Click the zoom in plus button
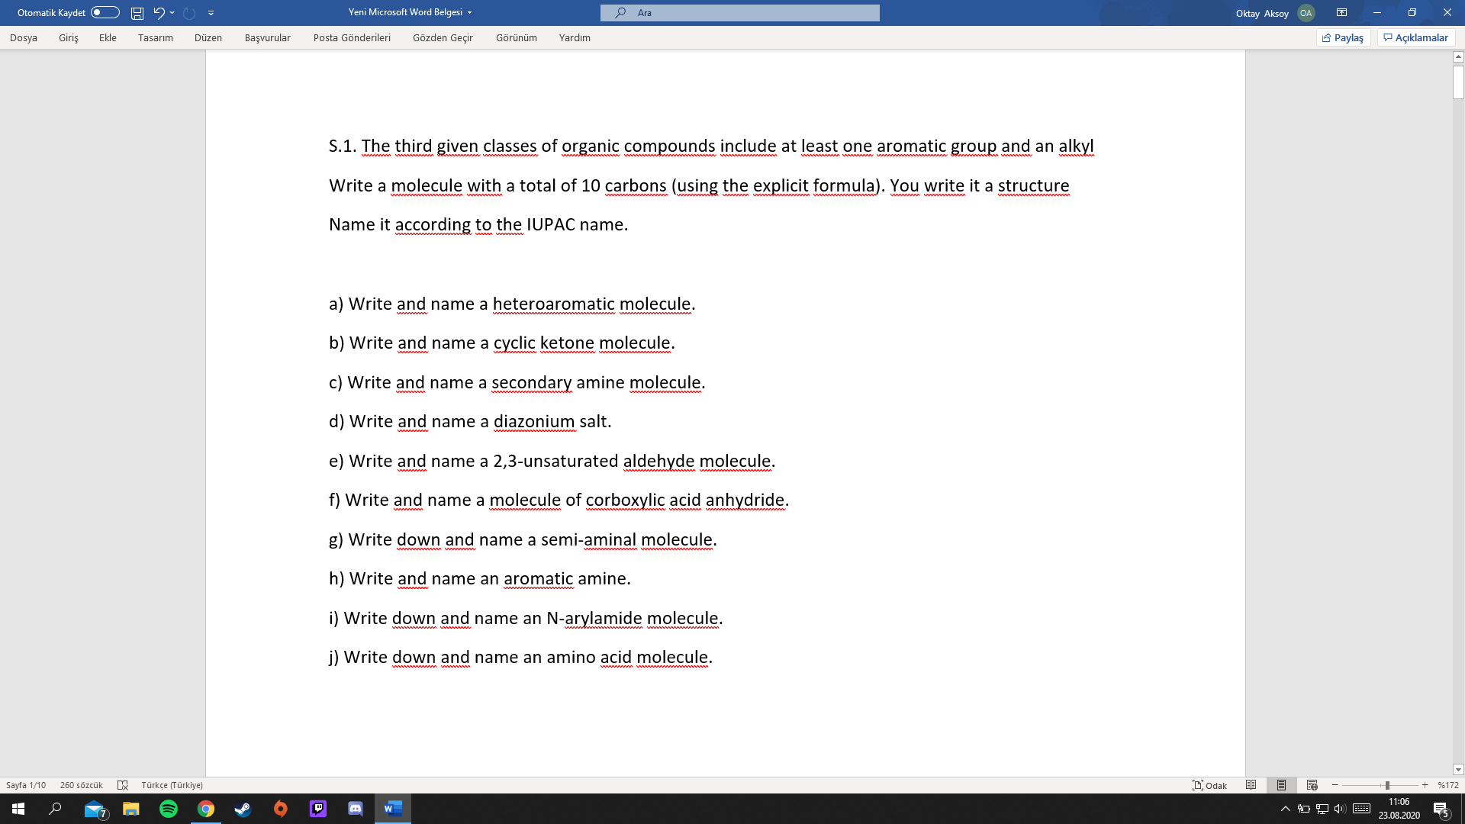The image size is (1465, 824). [1425, 785]
